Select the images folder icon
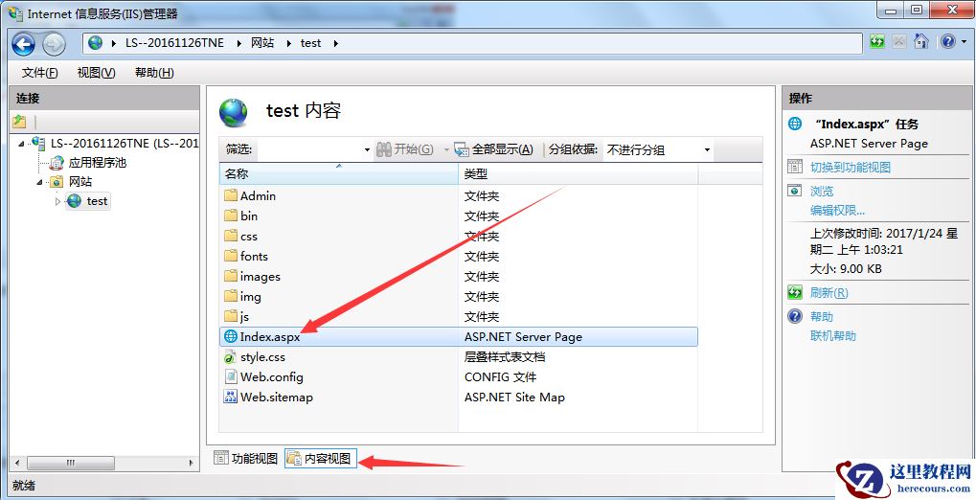 [x=231, y=277]
